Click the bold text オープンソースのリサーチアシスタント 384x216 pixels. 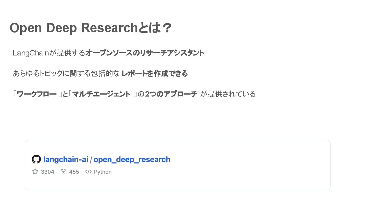coord(145,53)
